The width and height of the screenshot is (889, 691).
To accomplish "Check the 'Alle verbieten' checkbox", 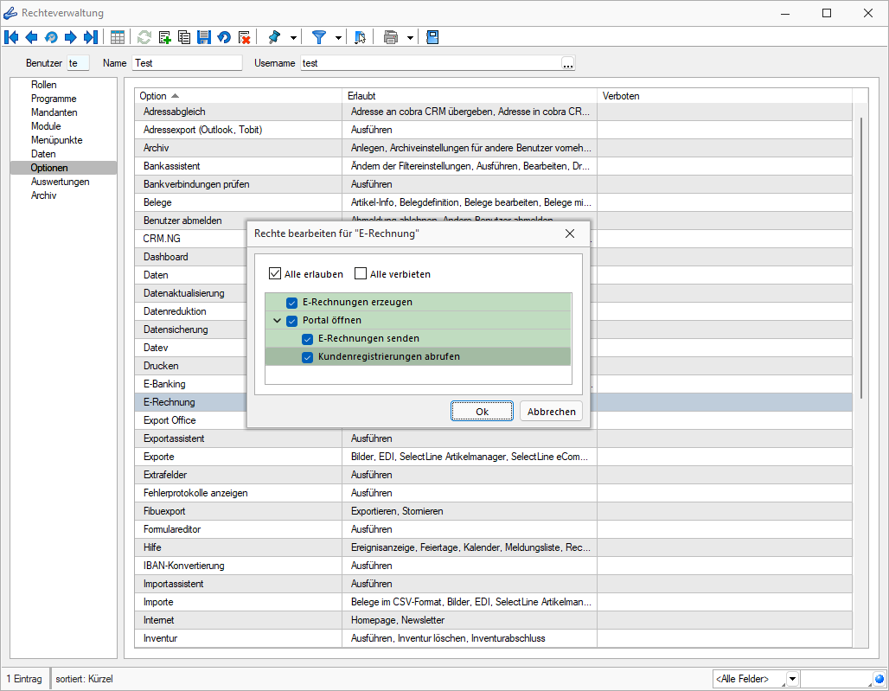I will point(361,274).
